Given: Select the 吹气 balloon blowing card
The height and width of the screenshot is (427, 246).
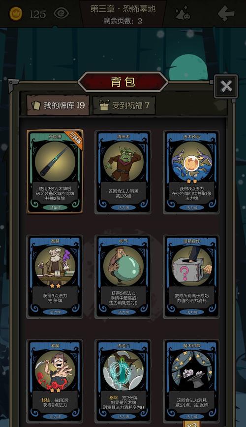Looking at the screenshot, I should pos(123,277).
